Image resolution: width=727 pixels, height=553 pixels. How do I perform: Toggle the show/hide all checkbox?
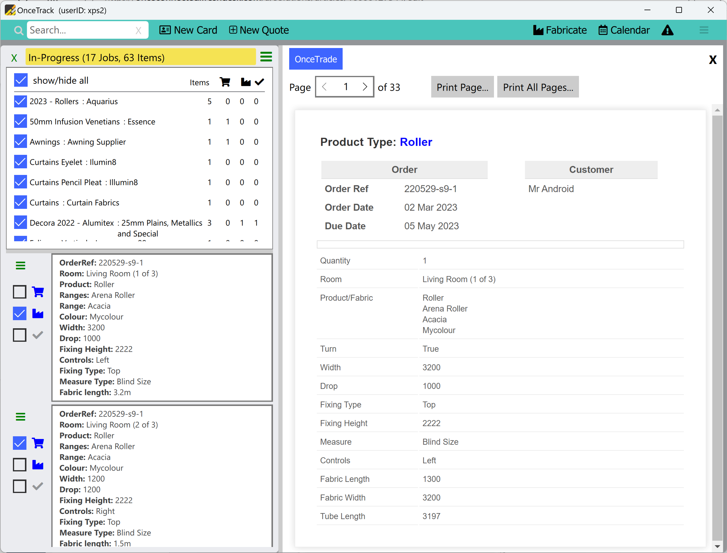point(21,80)
